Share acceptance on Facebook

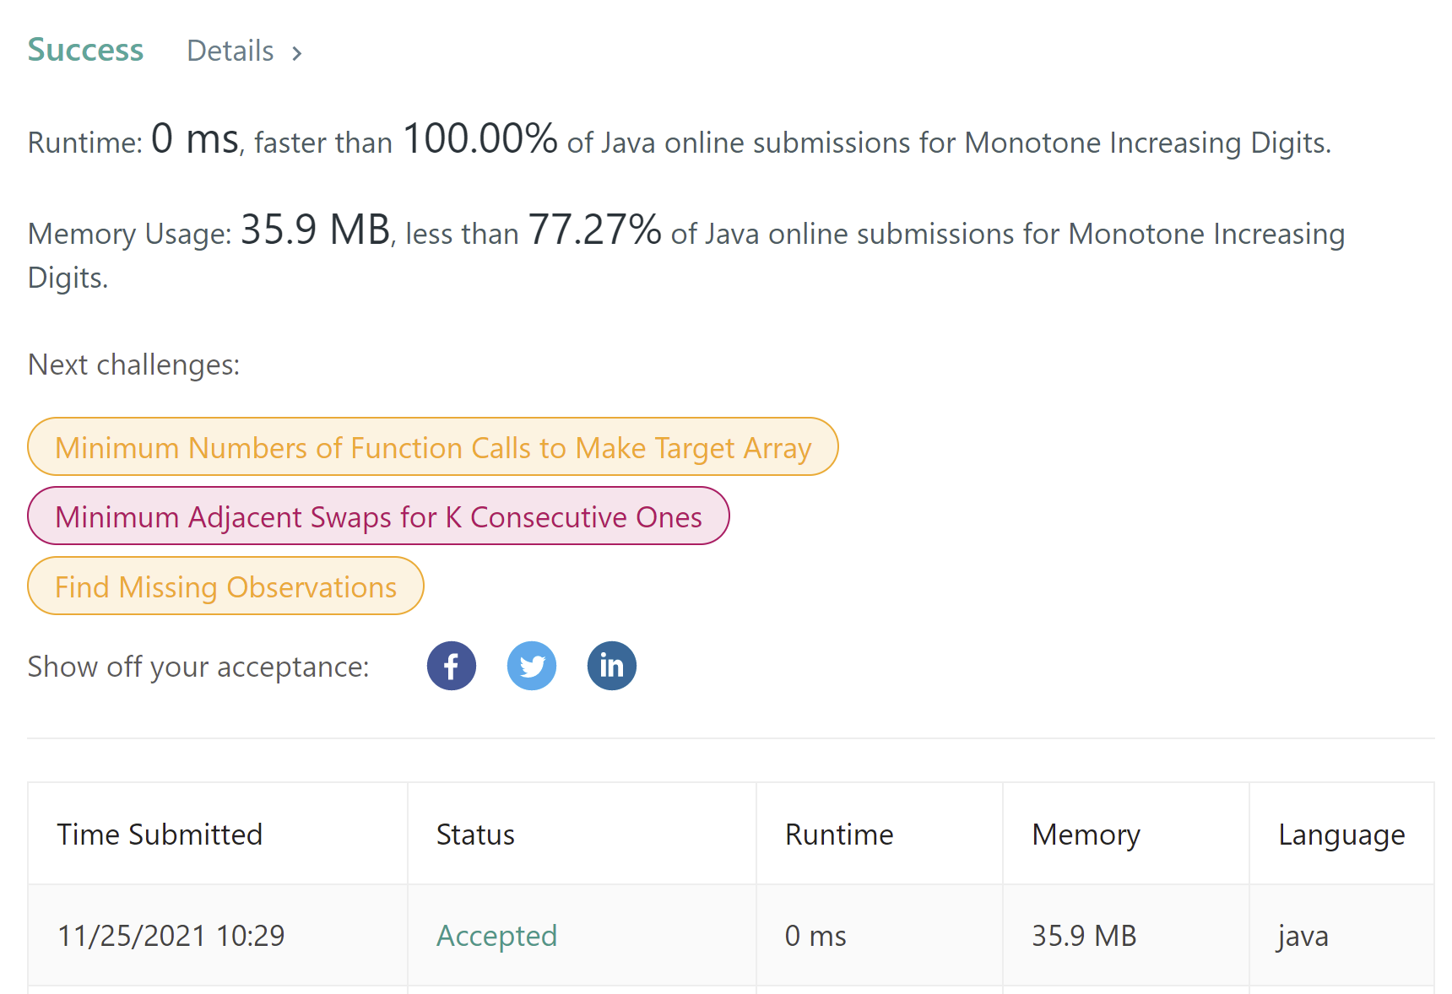452,667
